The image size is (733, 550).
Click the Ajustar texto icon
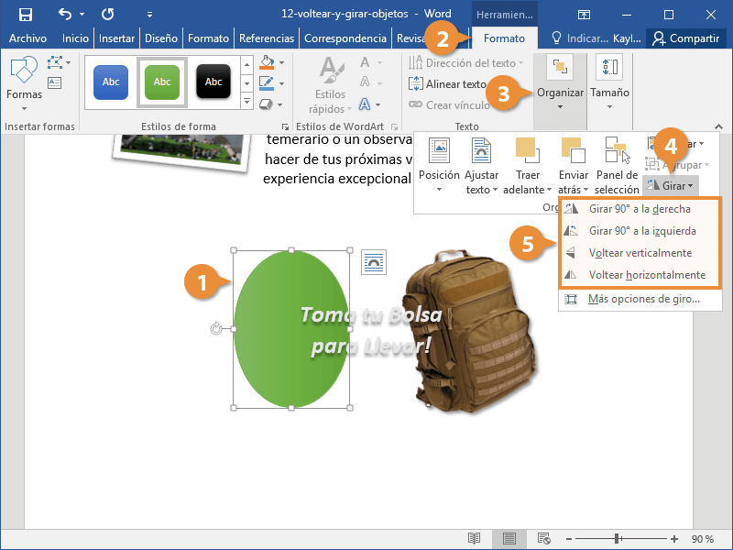point(481,151)
